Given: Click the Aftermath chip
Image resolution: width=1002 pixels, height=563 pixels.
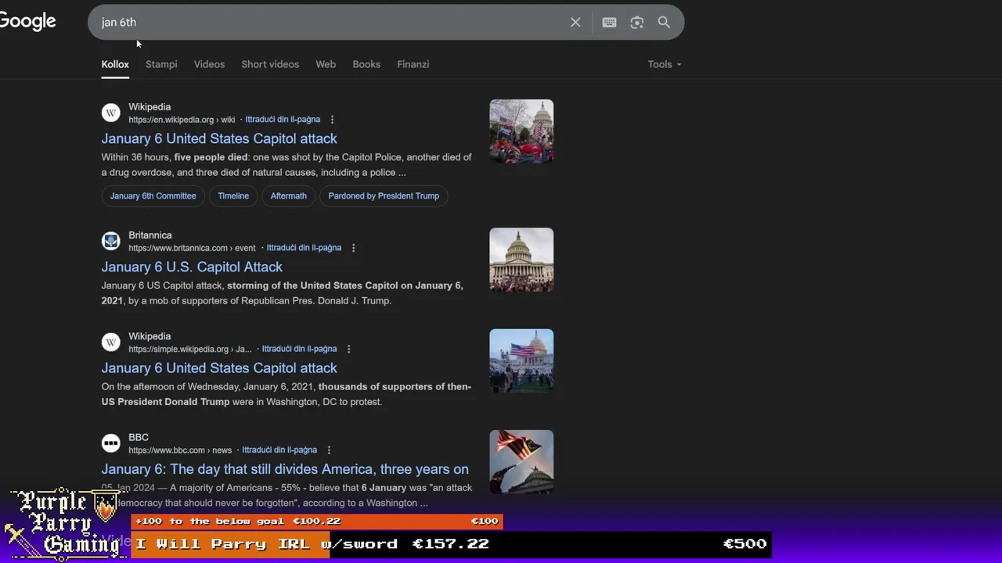Looking at the screenshot, I should [289, 195].
